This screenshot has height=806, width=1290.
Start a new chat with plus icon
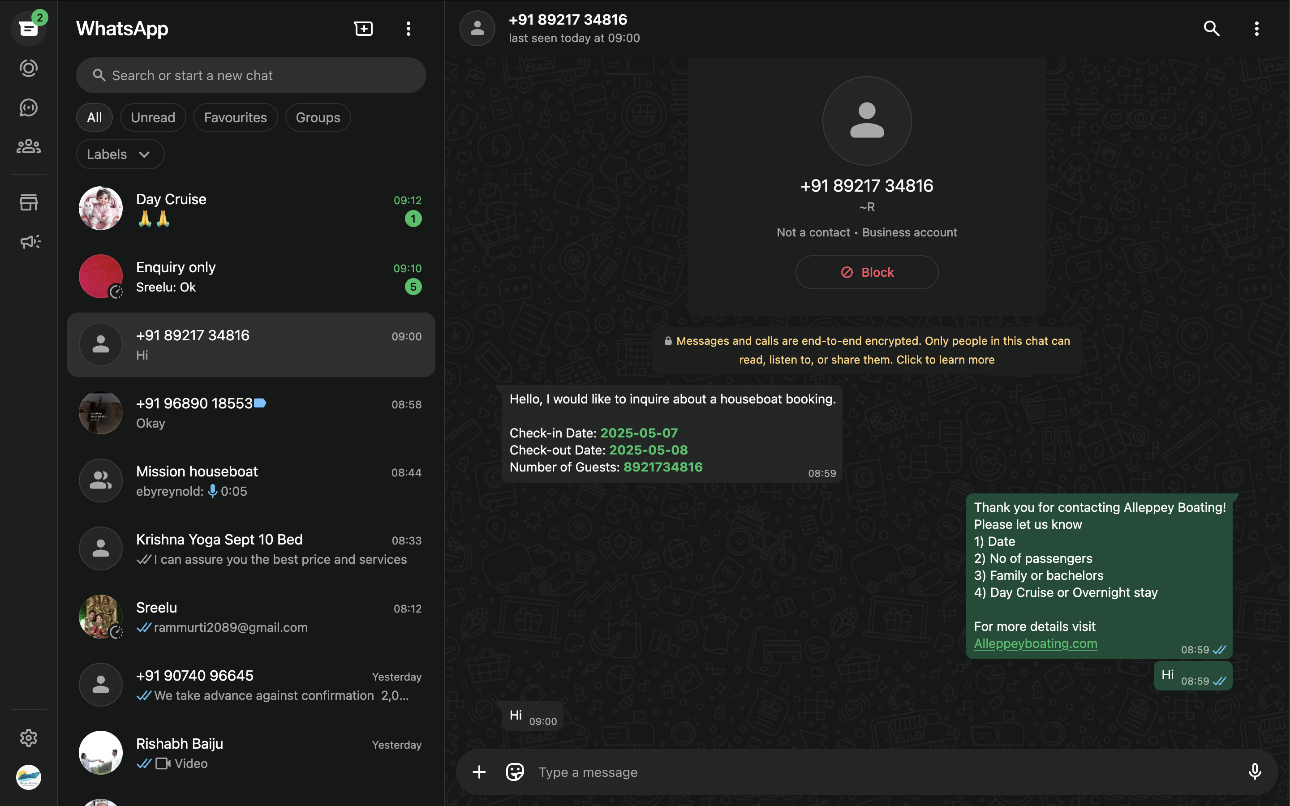364,28
